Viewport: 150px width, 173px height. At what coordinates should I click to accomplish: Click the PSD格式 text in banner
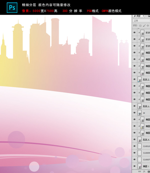(x=93, y=11)
